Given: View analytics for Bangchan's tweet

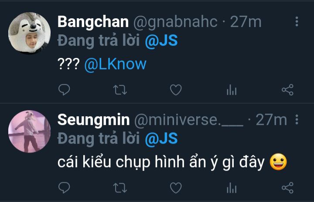Looking at the screenshot, I should pyautogui.click(x=231, y=90).
